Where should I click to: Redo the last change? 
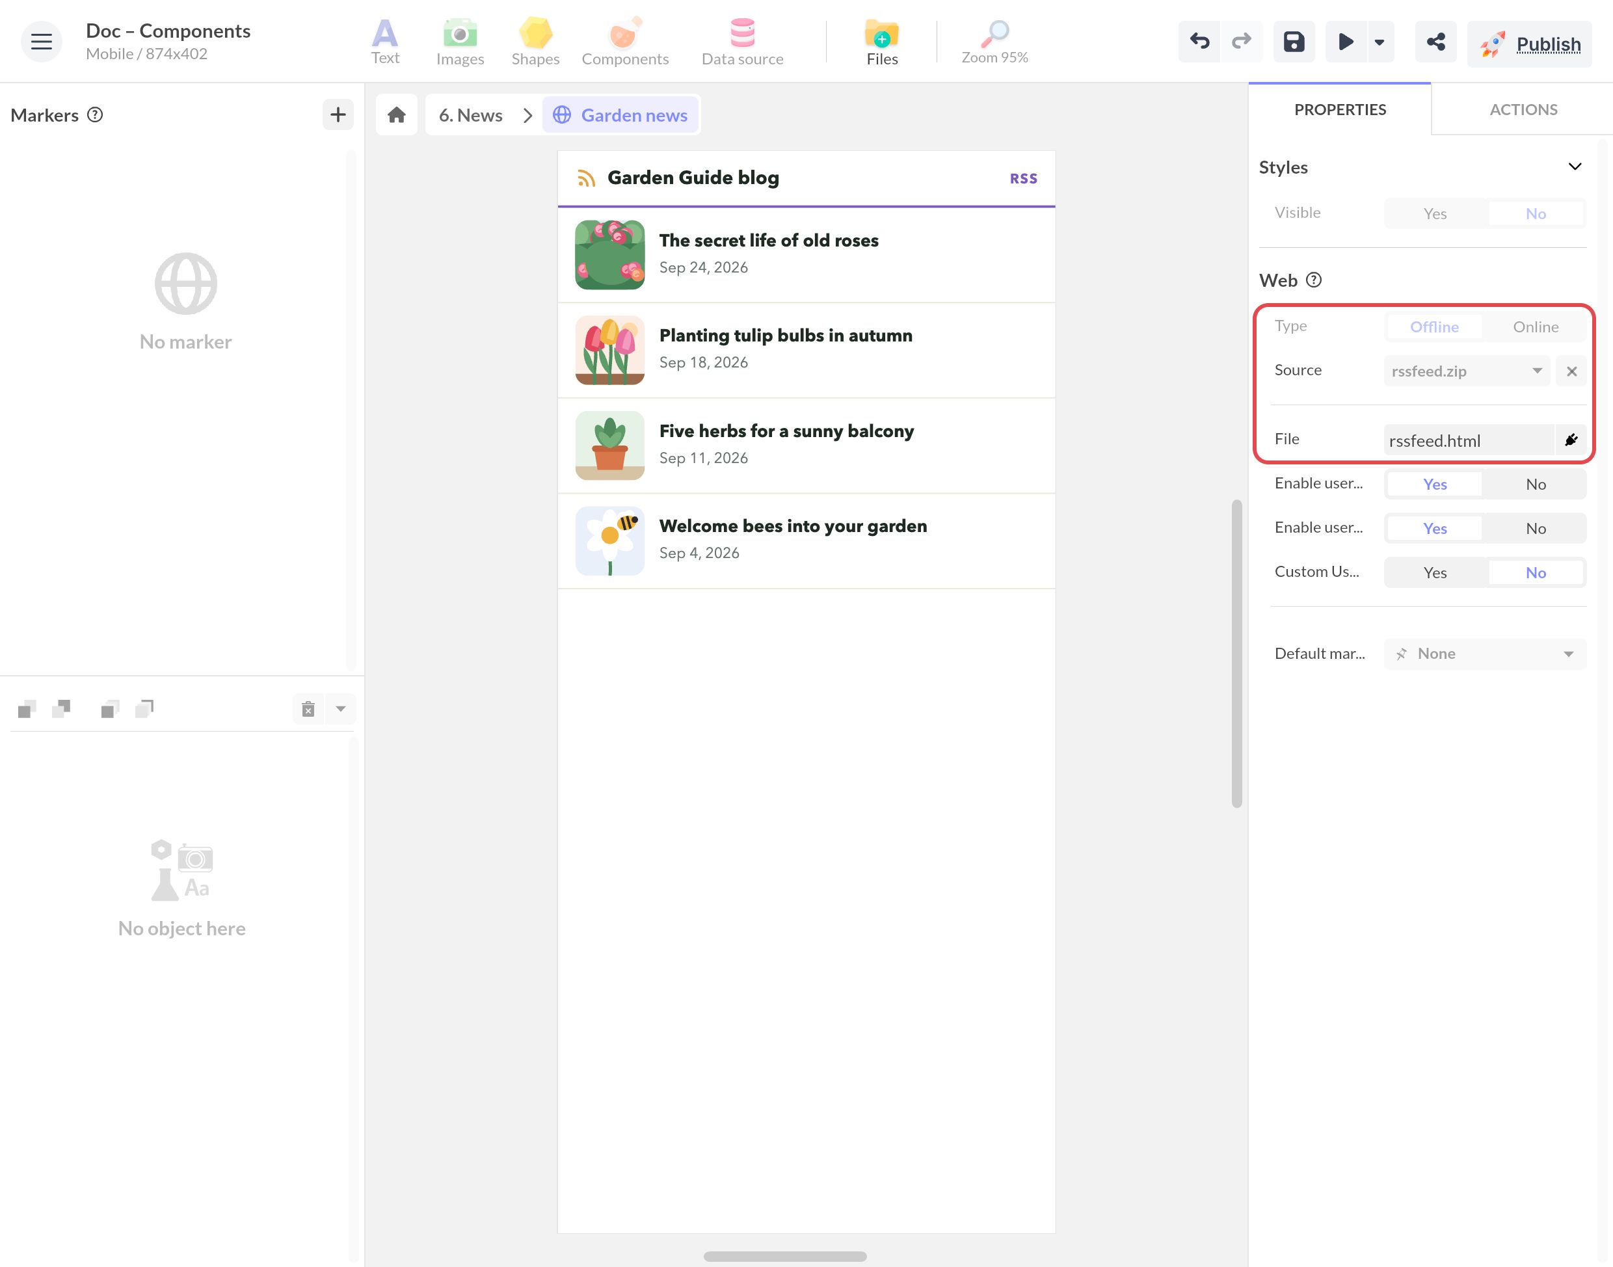coord(1242,42)
